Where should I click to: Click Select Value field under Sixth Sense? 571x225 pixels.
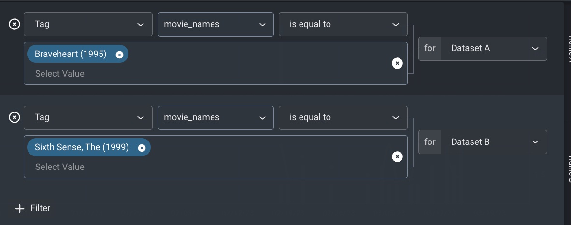(60, 167)
